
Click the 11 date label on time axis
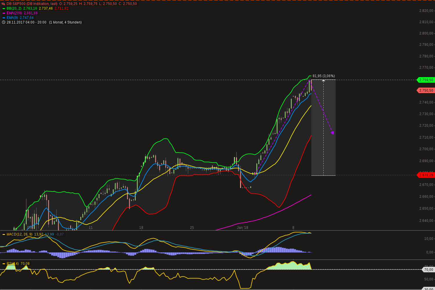click(91, 228)
